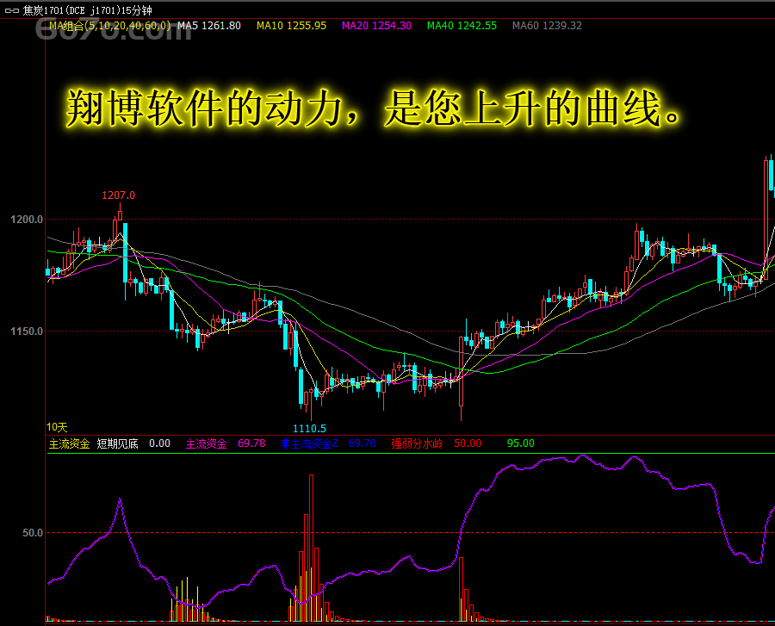Image resolution: width=775 pixels, height=626 pixels.
Task: Click the magenta 主流资金 69.78 label
Action: (226, 443)
